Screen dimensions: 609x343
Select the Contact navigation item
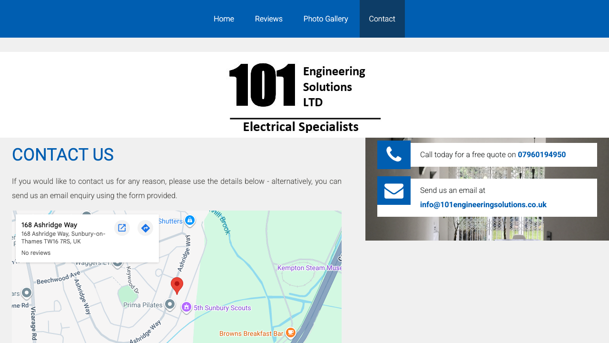(x=382, y=19)
